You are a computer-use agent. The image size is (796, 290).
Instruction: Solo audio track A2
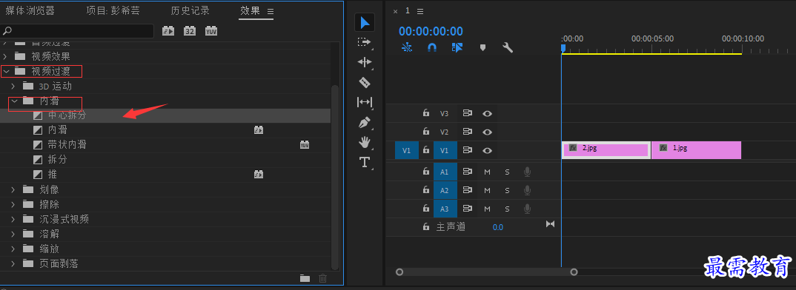pyautogui.click(x=507, y=190)
